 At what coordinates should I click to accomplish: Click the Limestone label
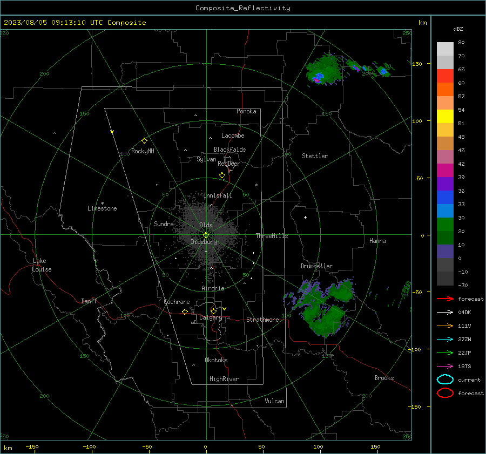102,208
